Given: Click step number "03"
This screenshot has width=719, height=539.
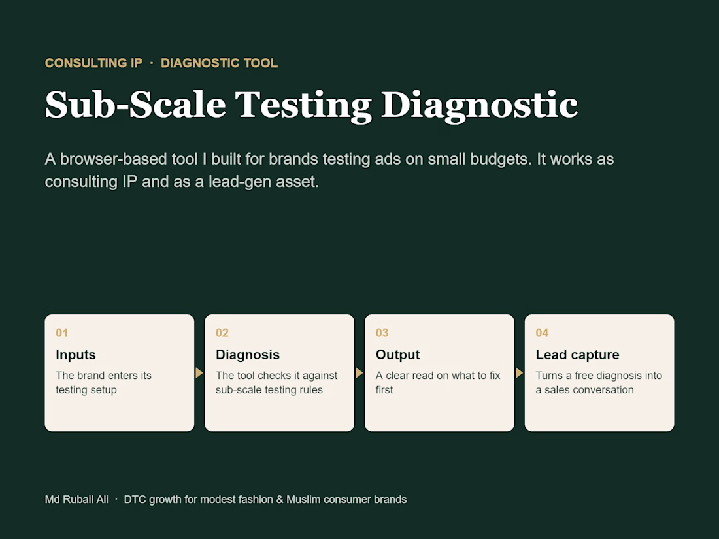Looking at the screenshot, I should 382,333.
